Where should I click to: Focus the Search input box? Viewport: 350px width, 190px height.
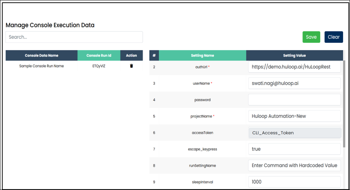click(x=74, y=37)
